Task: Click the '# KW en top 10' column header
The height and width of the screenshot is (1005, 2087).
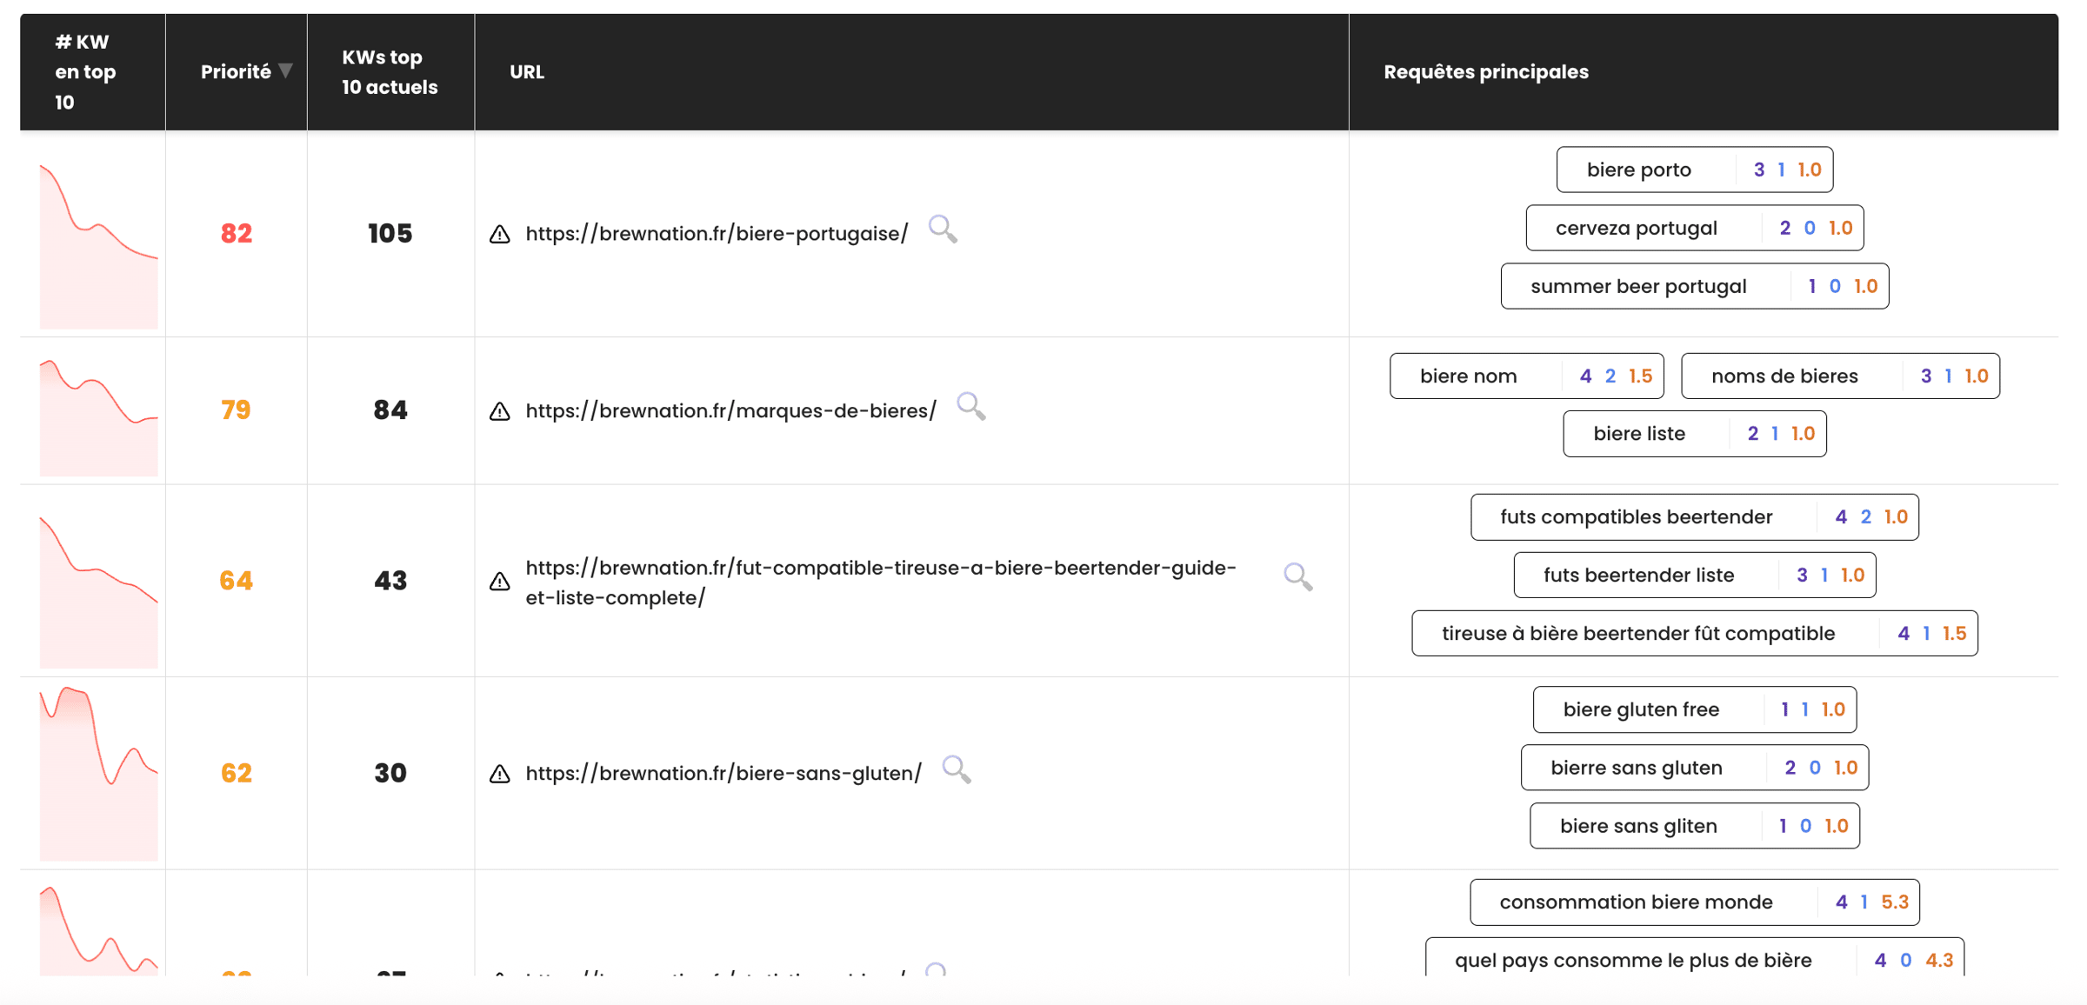Action: (85, 71)
